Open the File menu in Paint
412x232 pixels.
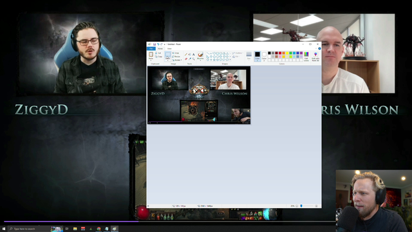pyautogui.click(x=151, y=49)
